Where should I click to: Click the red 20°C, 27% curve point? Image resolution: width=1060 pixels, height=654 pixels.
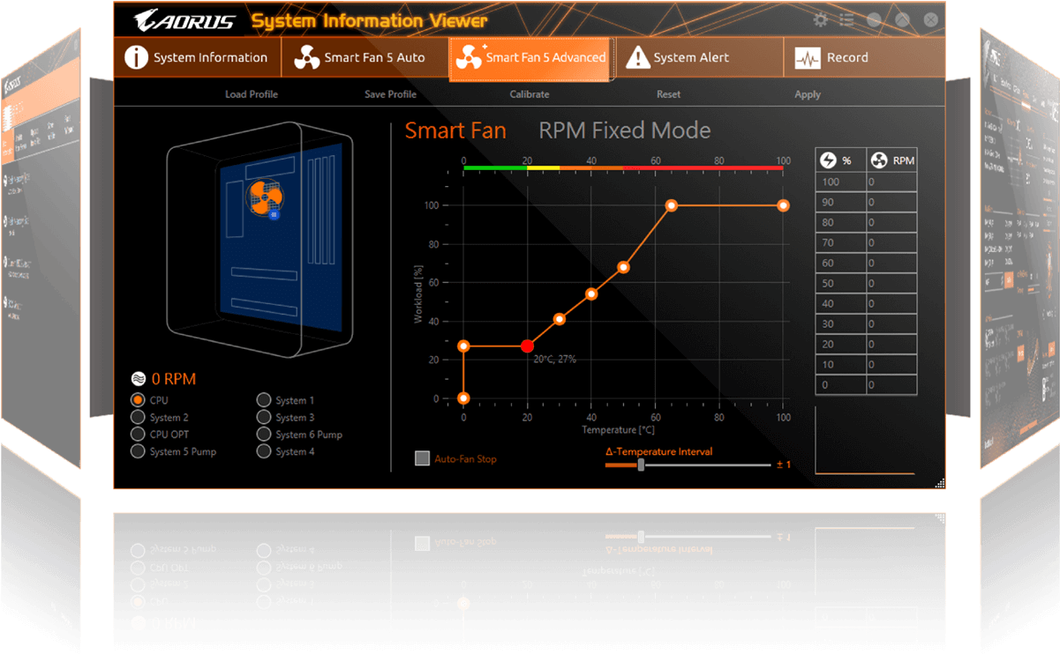click(x=528, y=346)
